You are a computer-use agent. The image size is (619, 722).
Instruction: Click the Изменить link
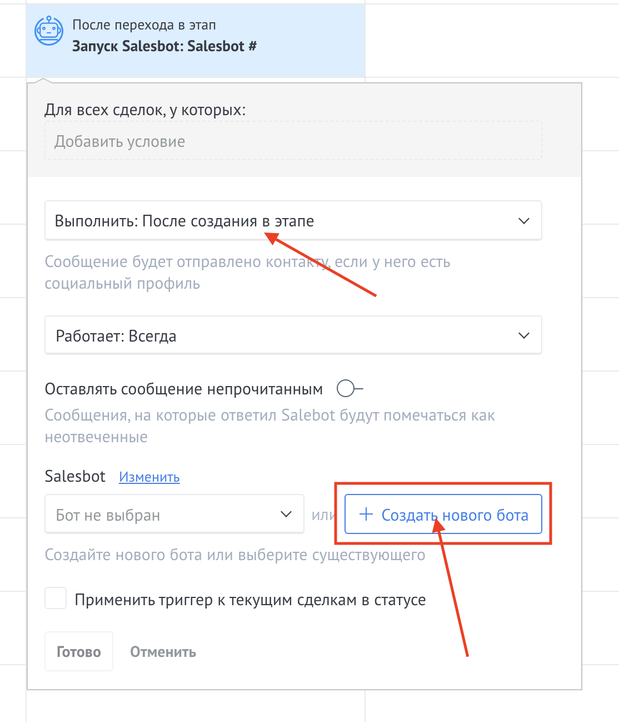pyautogui.click(x=149, y=477)
